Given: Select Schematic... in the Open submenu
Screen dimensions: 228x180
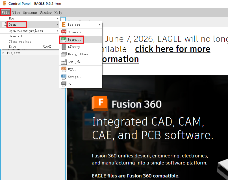Looking at the screenshot, I should [x=81, y=32].
